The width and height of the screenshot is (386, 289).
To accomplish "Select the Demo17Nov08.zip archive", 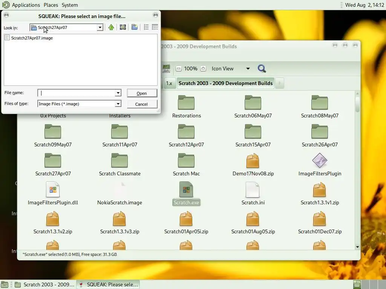I will coord(253,164).
